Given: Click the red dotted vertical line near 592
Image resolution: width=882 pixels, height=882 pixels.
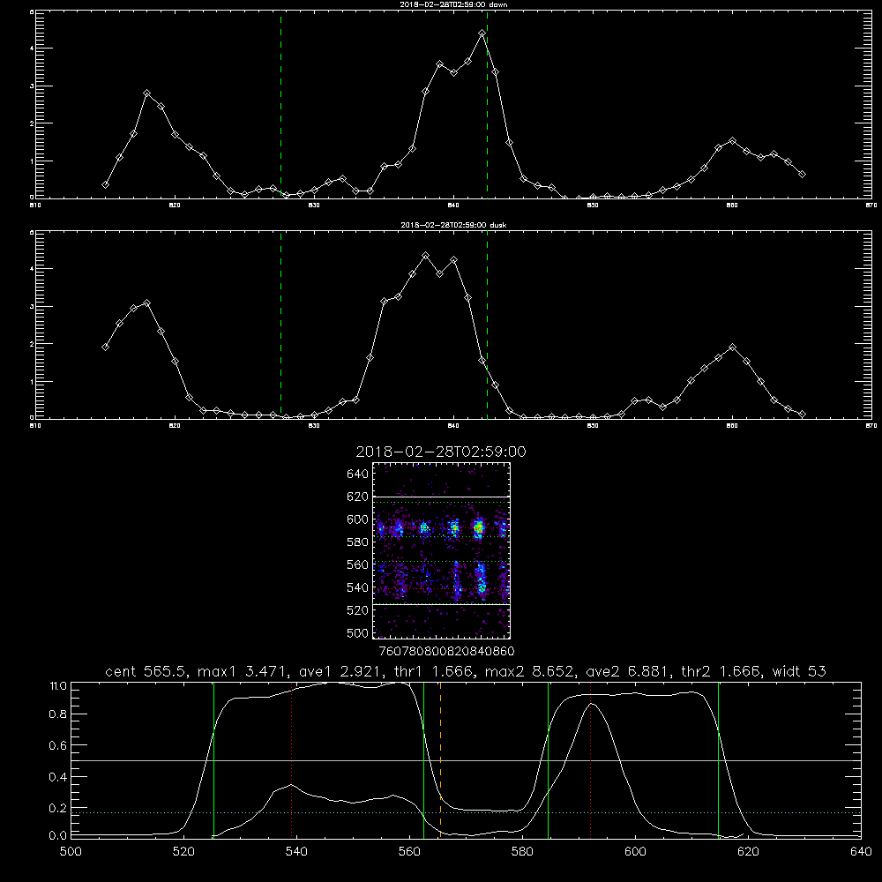Looking at the screenshot, I should coord(591,759).
